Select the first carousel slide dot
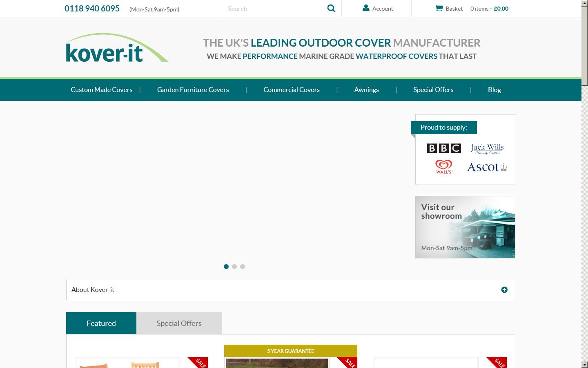 pos(226,267)
